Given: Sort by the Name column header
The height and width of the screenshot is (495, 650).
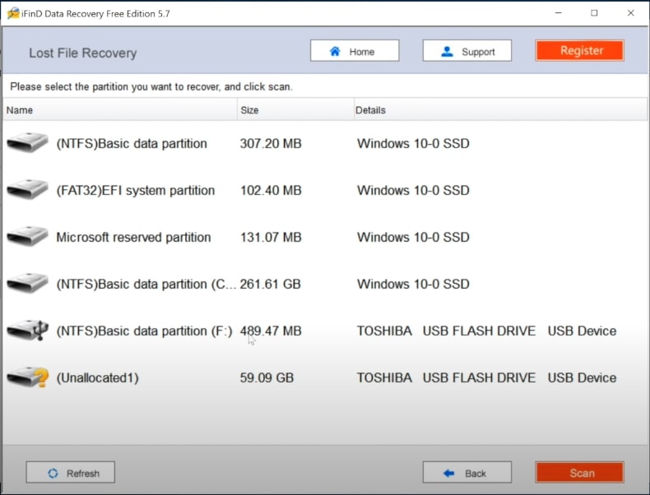Looking at the screenshot, I should pyautogui.click(x=20, y=110).
